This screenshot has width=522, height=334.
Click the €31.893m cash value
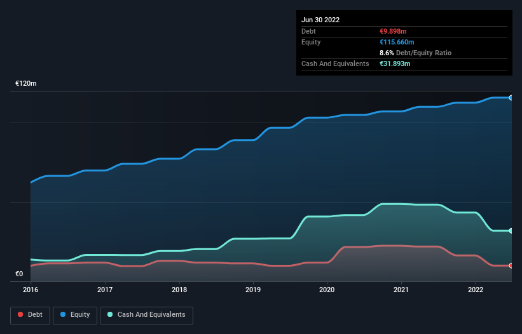coord(395,63)
